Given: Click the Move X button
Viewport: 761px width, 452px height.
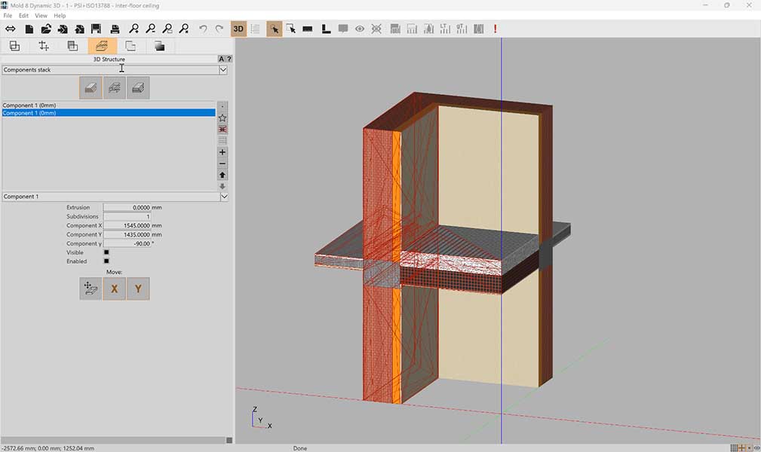Looking at the screenshot, I should click(x=114, y=289).
